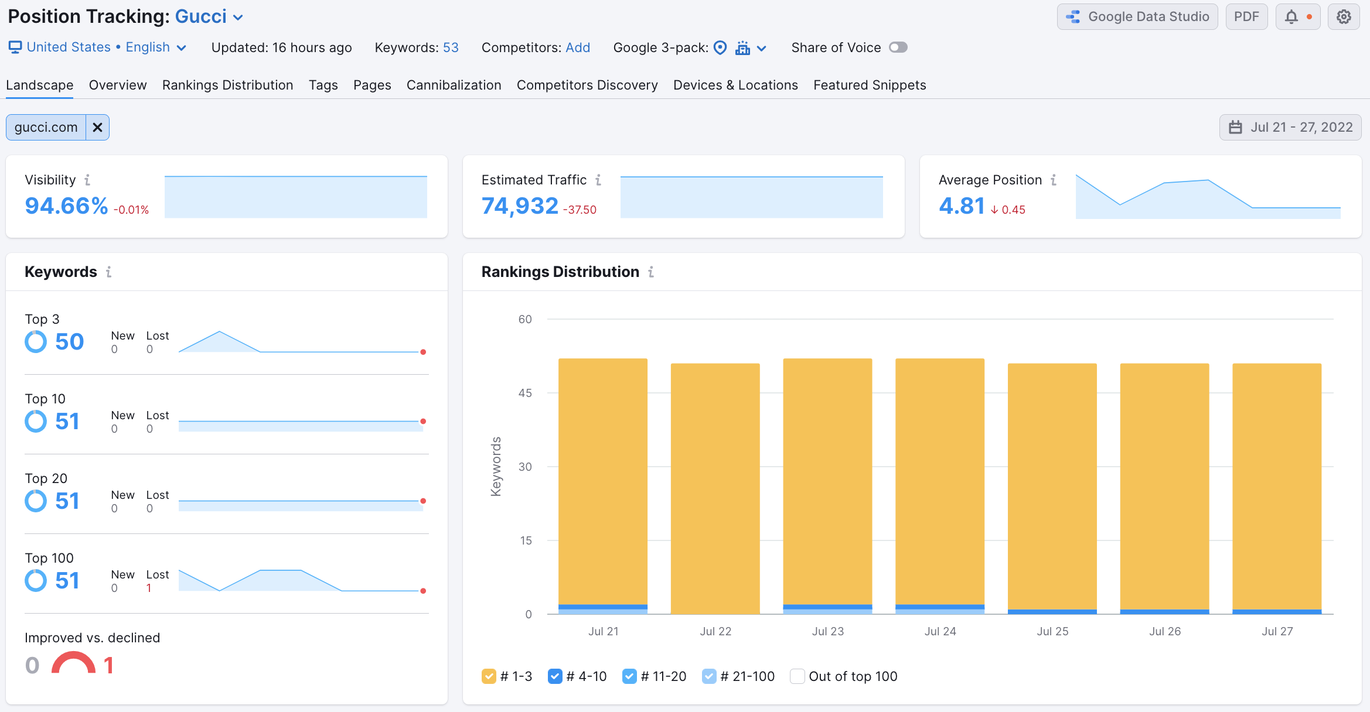Click the Rankings Distribution info icon
The width and height of the screenshot is (1370, 712).
click(651, 272)
